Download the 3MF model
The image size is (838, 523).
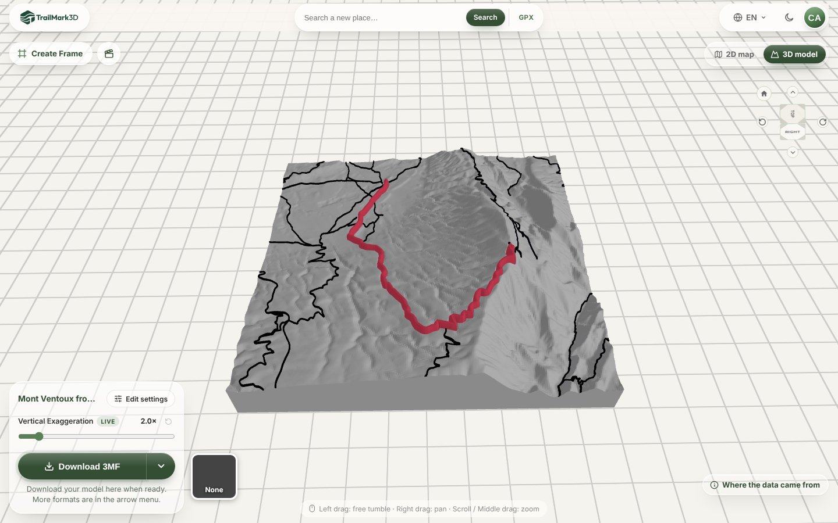pos(82,466)
